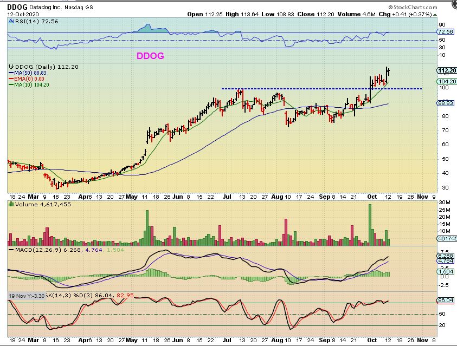
Task: Click the candlestick icon beside DDOG (Daily)
Action: coord(10,67)
